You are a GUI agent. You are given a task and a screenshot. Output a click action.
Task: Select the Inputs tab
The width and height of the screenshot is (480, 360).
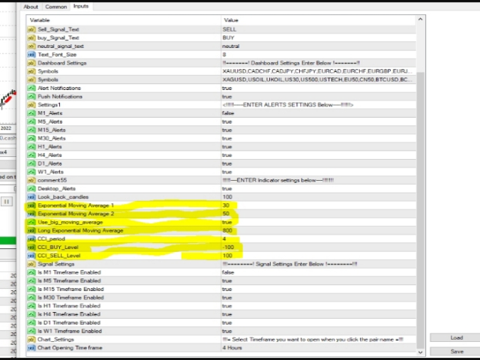pyautogui.click(x=81, y=6)
